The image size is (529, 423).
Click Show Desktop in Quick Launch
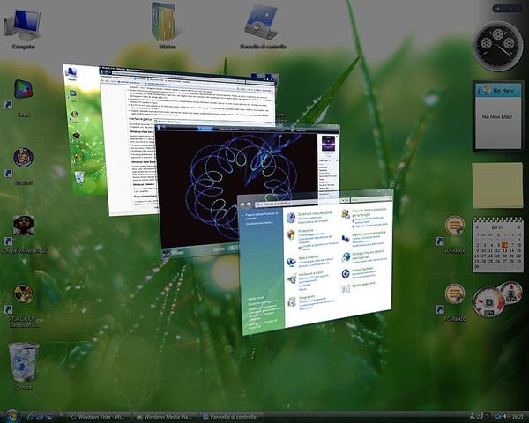(40, 417)
